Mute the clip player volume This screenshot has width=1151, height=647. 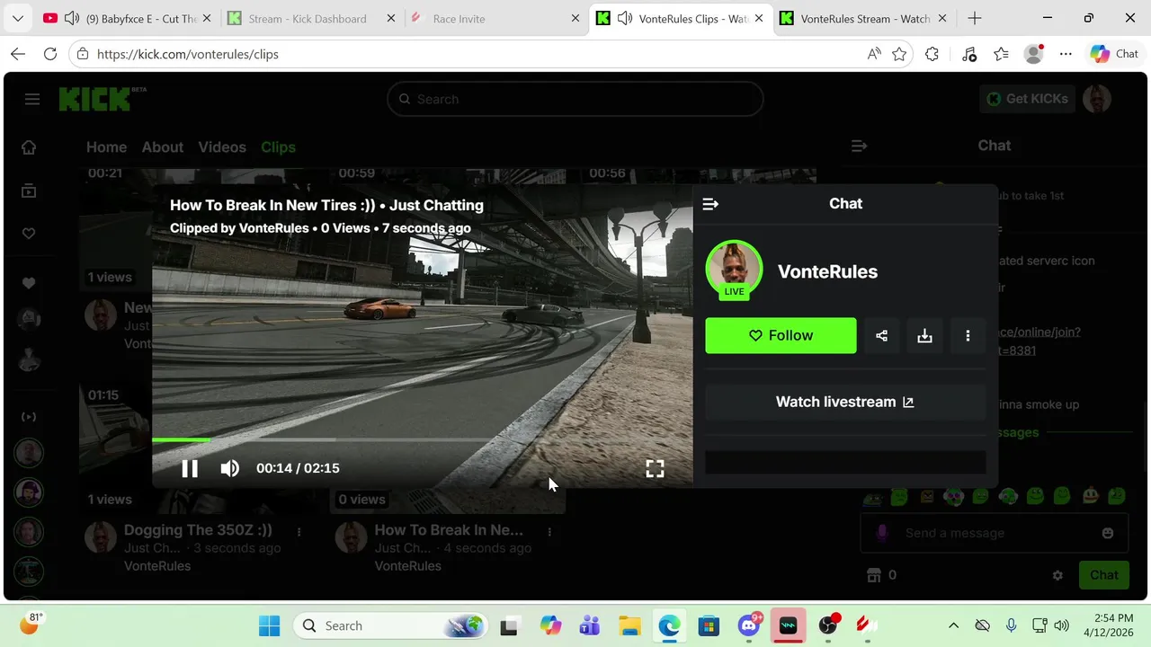(x=230, y=468)
